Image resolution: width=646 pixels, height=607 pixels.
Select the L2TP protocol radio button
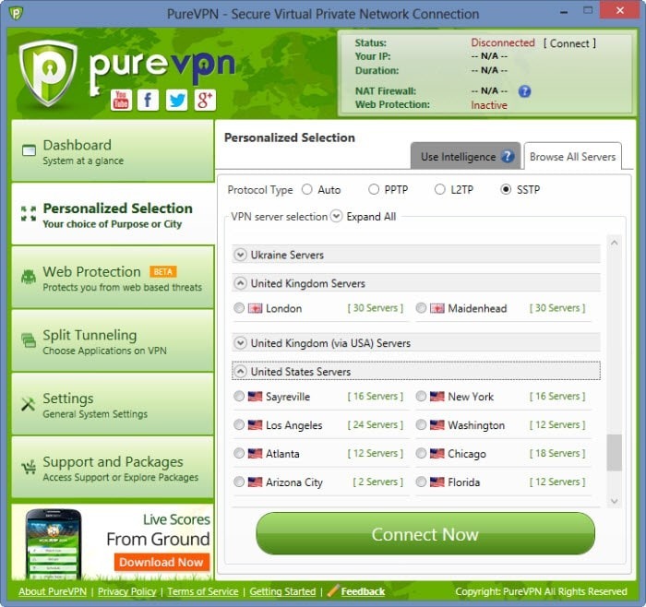click(440, 189)
